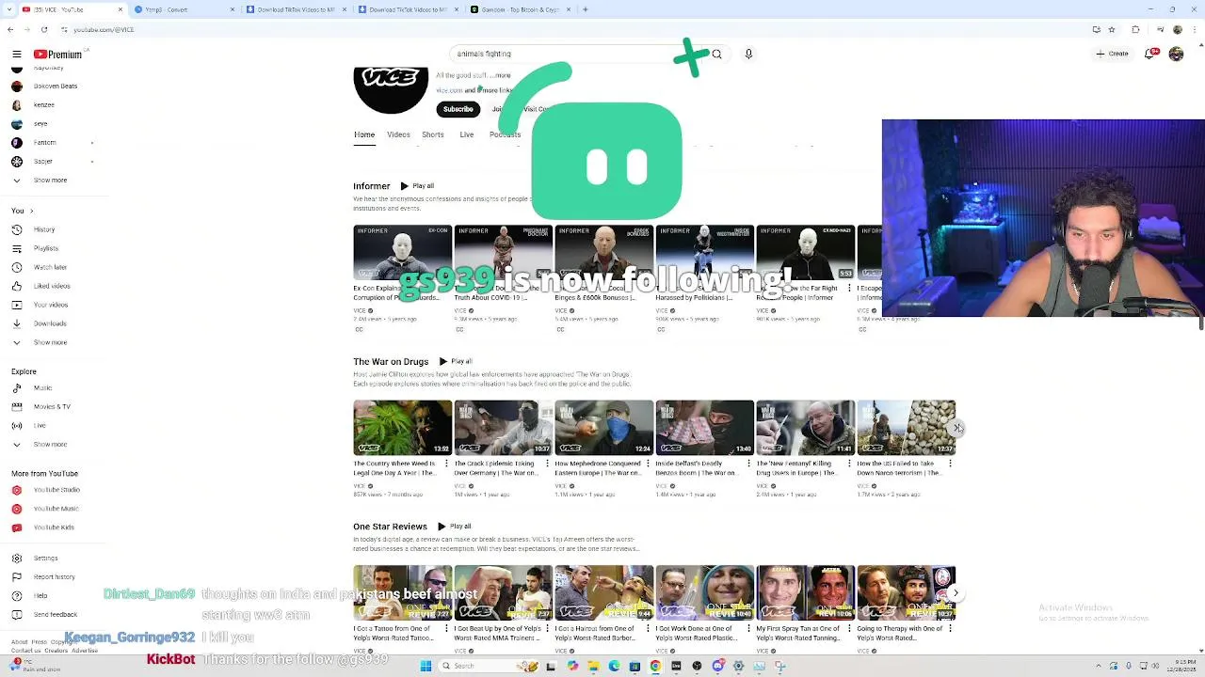The height and width of the screenshot is (677, 1205).
Task: Subscribe to the VICE channel
Action: click(458, 109)
